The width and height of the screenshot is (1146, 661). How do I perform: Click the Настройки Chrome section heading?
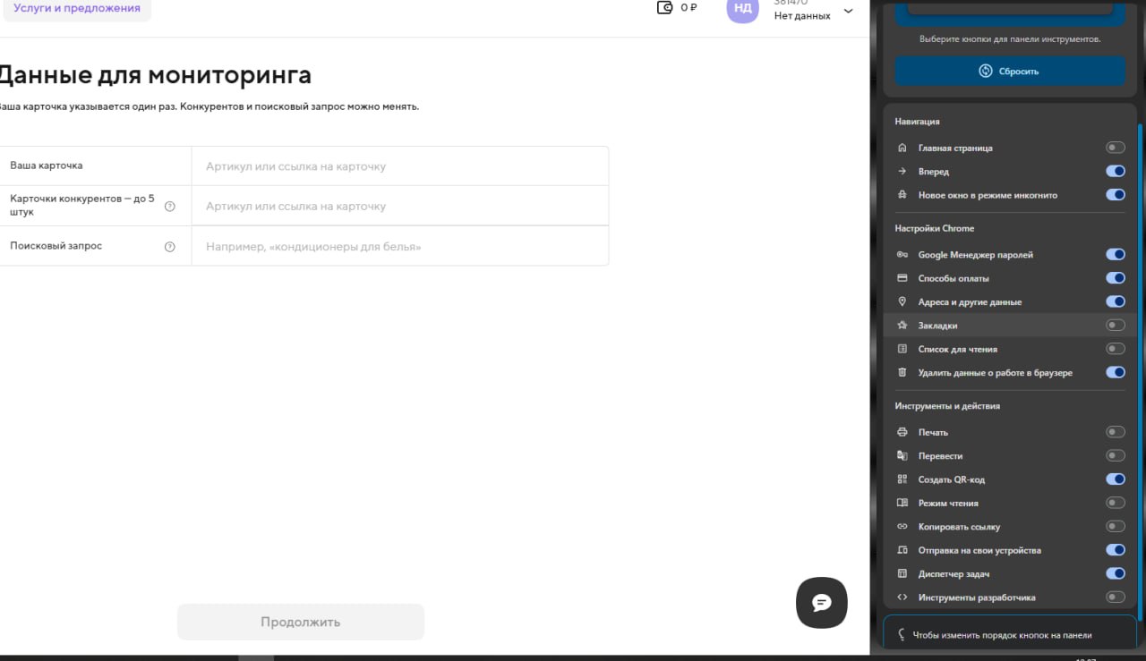(x=935, y=228)
